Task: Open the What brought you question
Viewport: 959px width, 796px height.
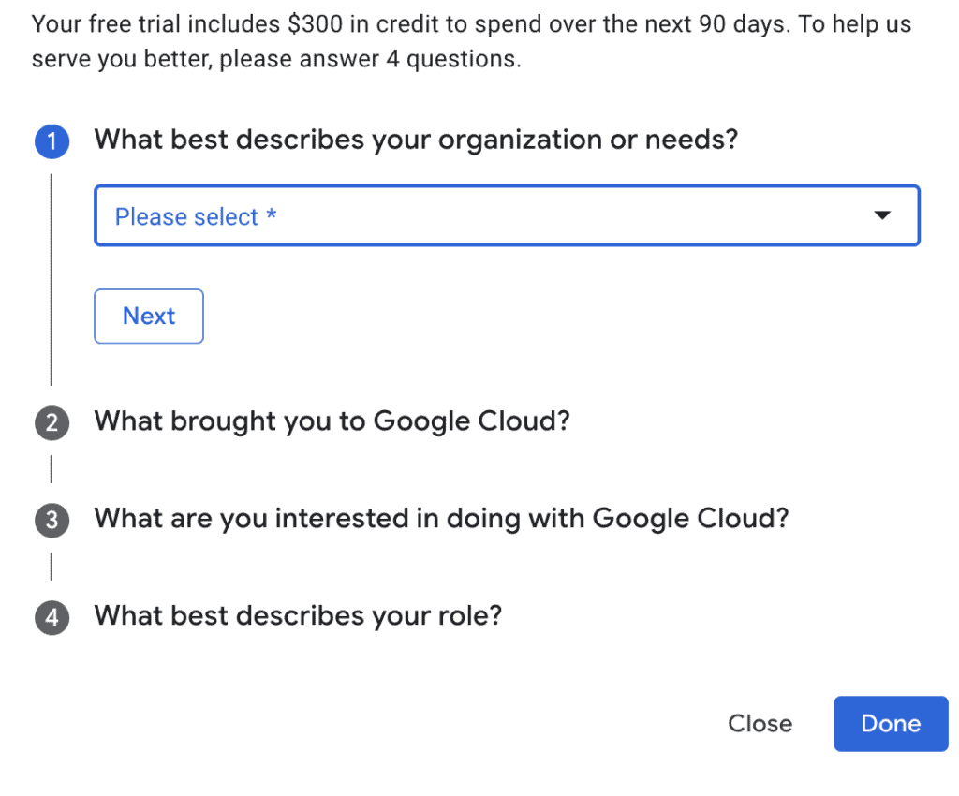Action: point(331,421)
